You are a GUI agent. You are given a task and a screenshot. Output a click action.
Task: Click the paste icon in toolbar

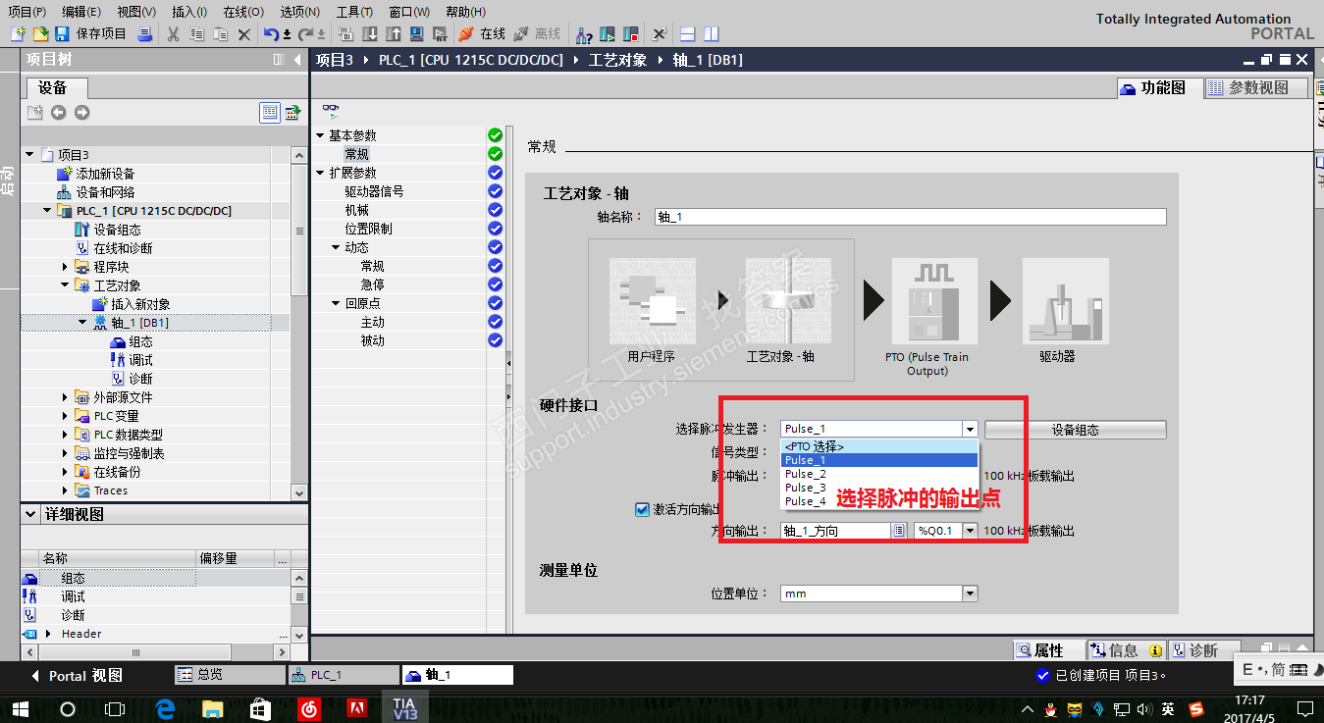[221, 34]
